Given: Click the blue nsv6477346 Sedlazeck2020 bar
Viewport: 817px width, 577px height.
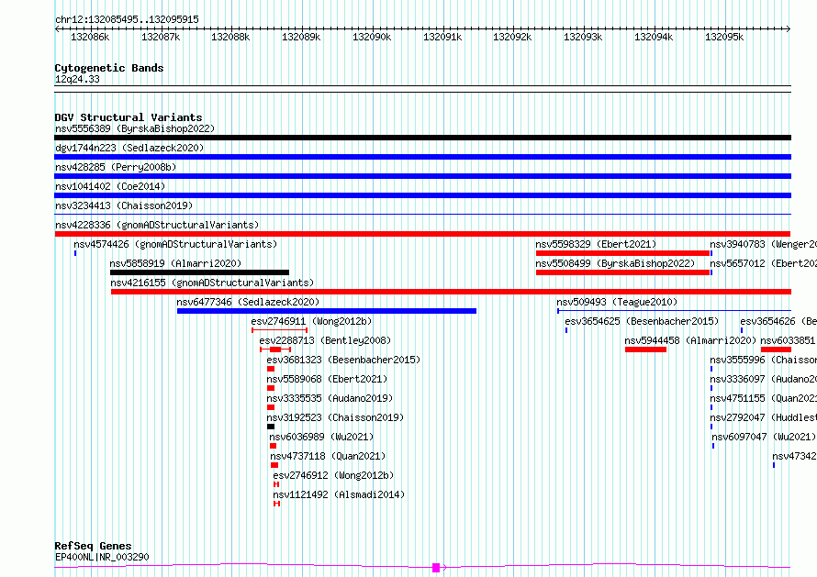Looking at the screenshot, I should pyautogui.click(x=327, y=311).
